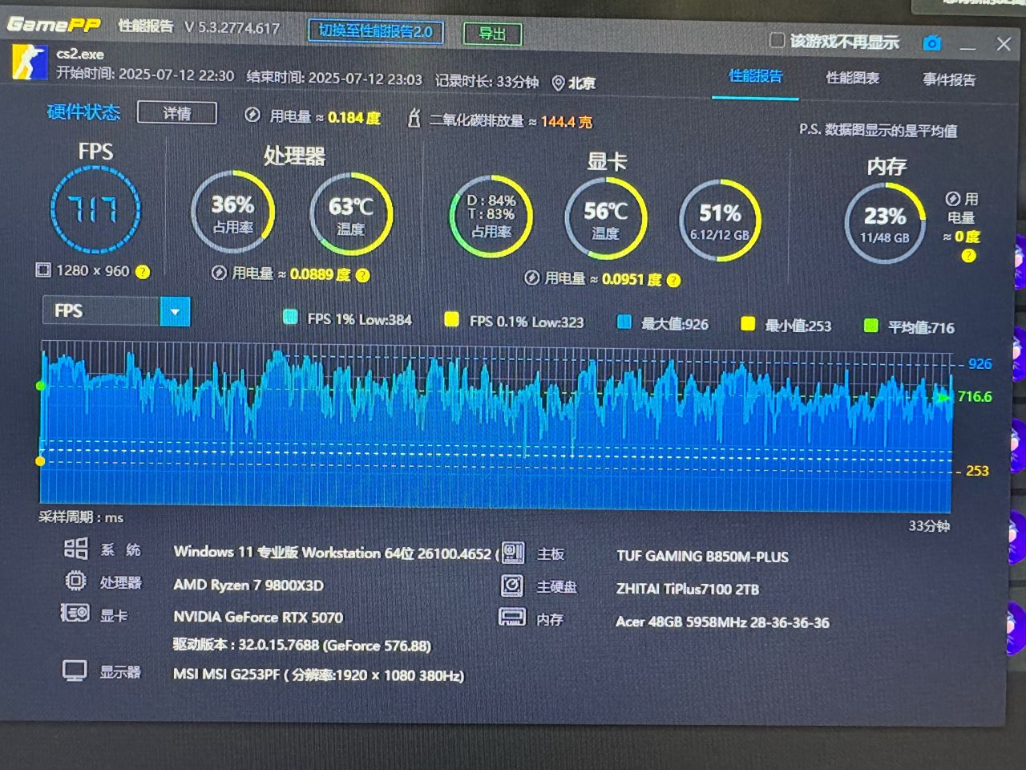Click the power icon beside total 用电量 0.184 度
The height and width of the screenshot is (770, 1026).
252,115
